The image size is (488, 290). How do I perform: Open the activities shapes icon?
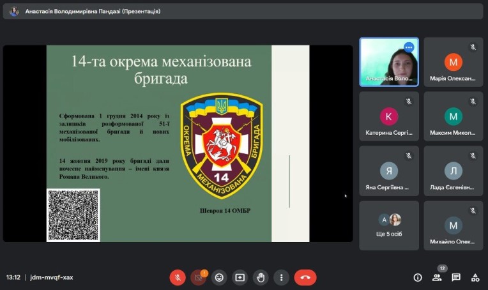tap(475, 277)
